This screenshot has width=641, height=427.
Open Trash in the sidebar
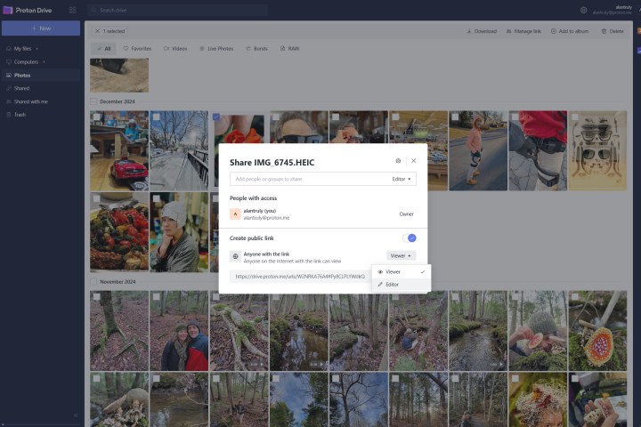(20, 115)
